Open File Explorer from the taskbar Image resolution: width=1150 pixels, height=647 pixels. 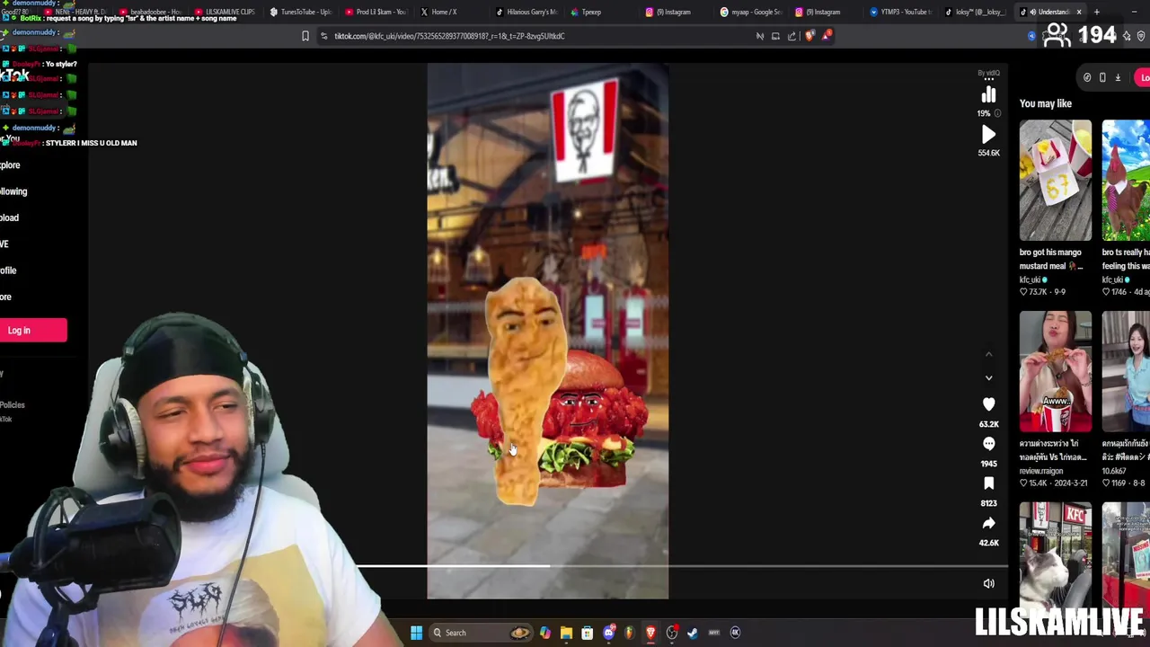pos(566,633)
